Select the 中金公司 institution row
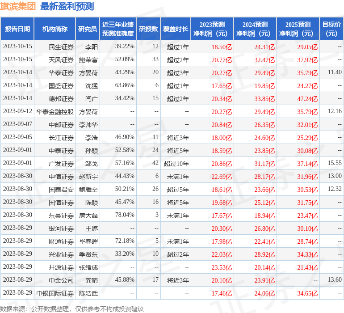 tap(61, 280)
